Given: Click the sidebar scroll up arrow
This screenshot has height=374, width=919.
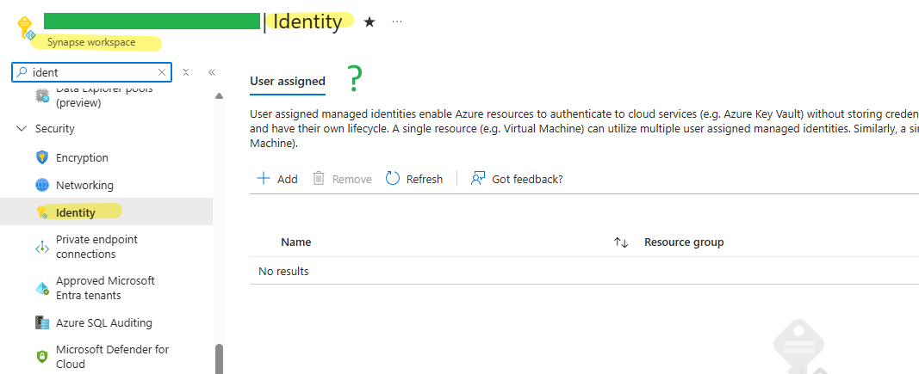Looking at the screenshot, I should 220,96.
